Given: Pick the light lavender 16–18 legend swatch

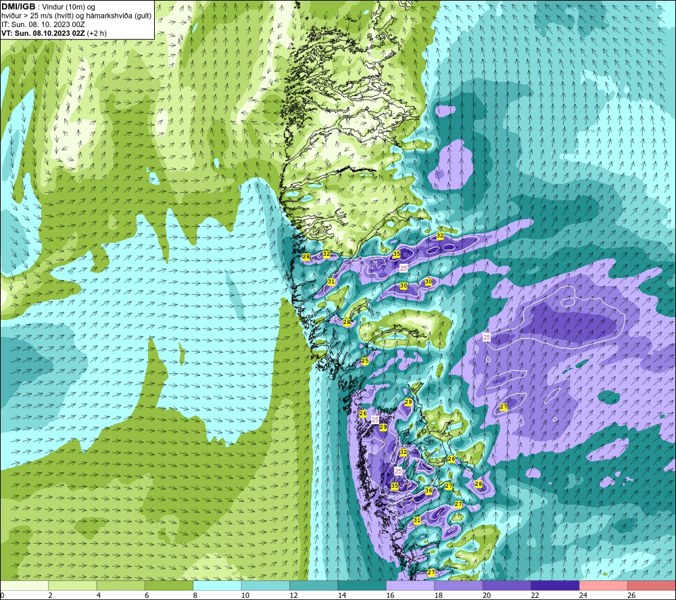Looking at the screenshot, I should [410, 585].
